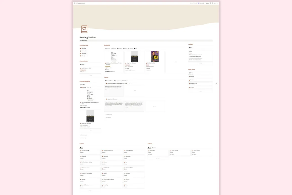Screen dimensions: 292x195
Task: Toggle Favorite checkbox on Happy Sexy Millionaire card
Action: click(126, 69)
